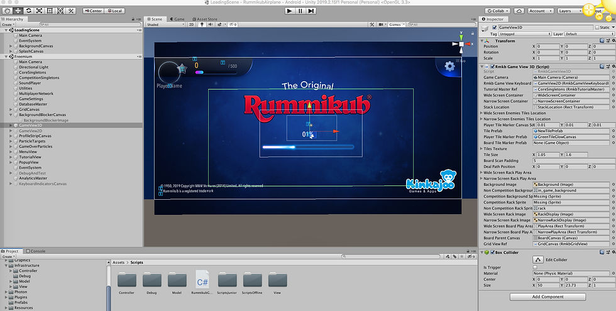Toggle 2D view mode in Scene
The image size is (616, 311).
[191, 25]
